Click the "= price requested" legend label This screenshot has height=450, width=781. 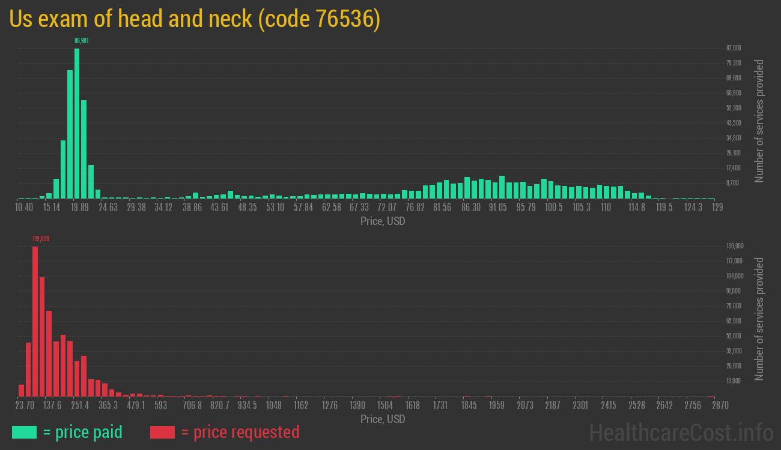click(240, 432)
